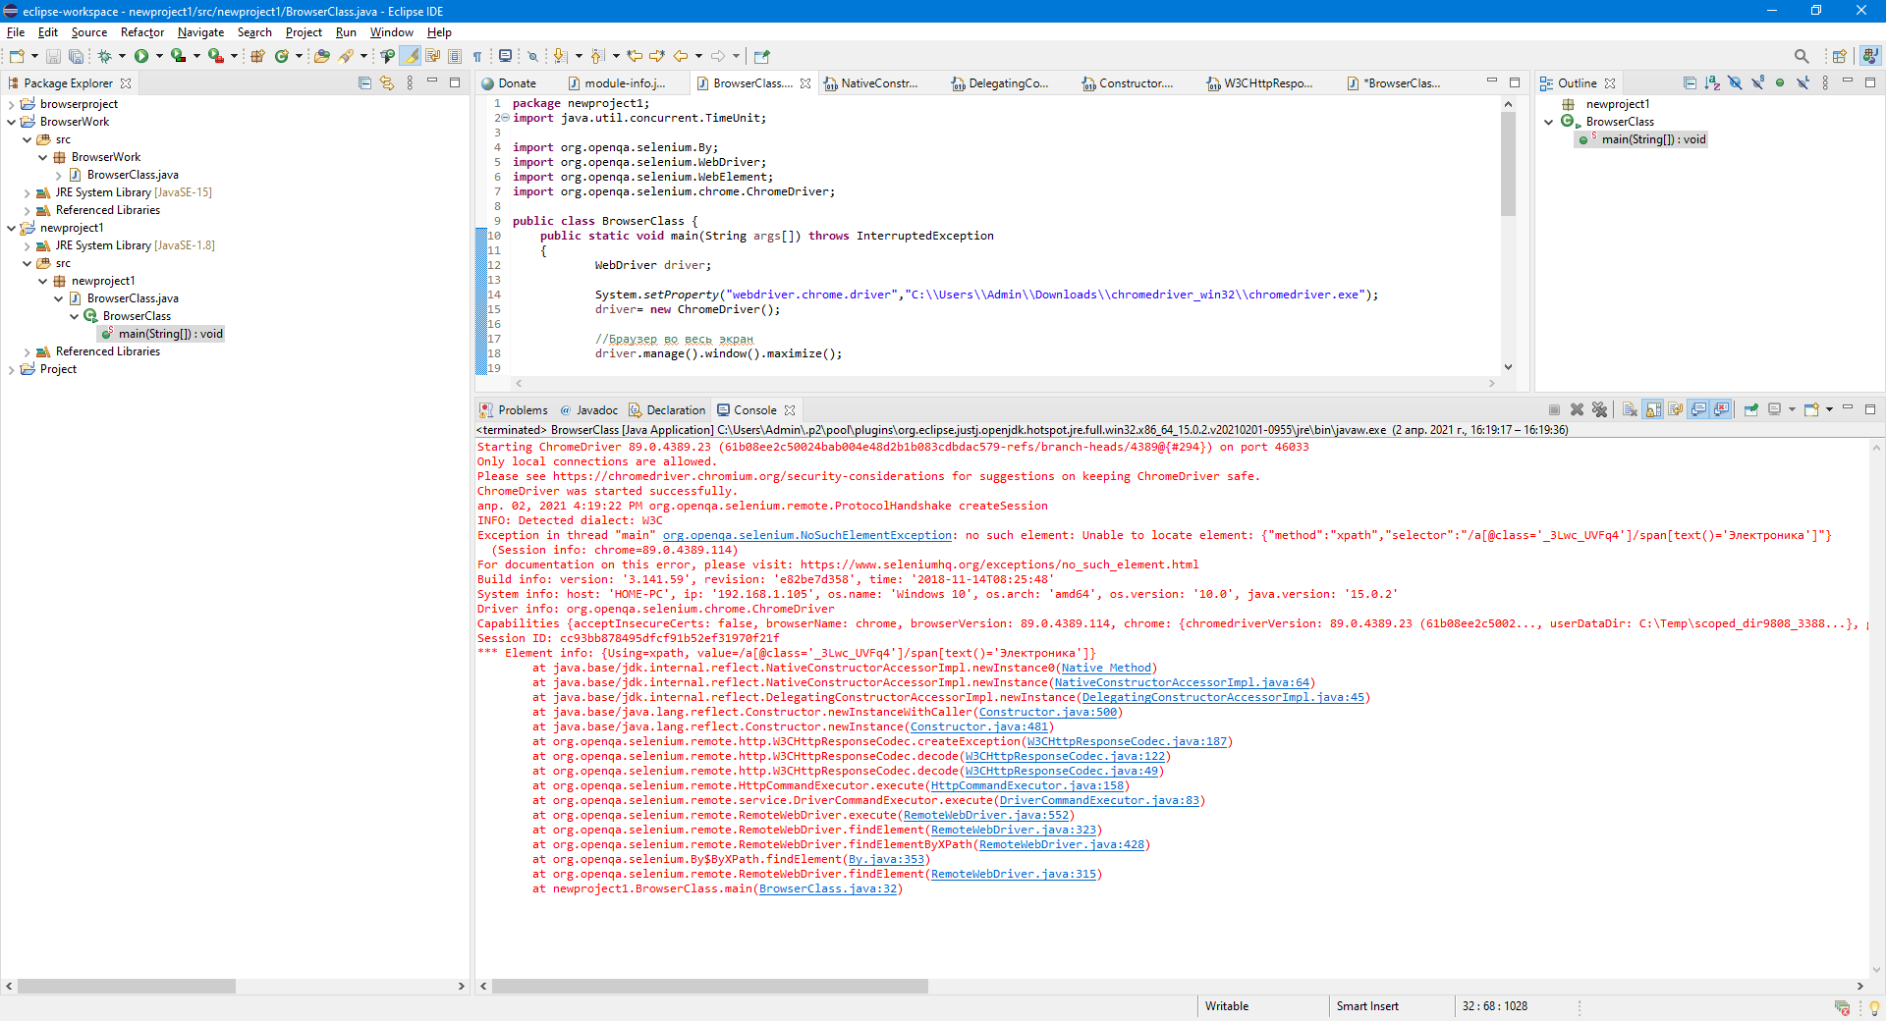Navigate Back with the yellow left arrow

tap(680, 56)
